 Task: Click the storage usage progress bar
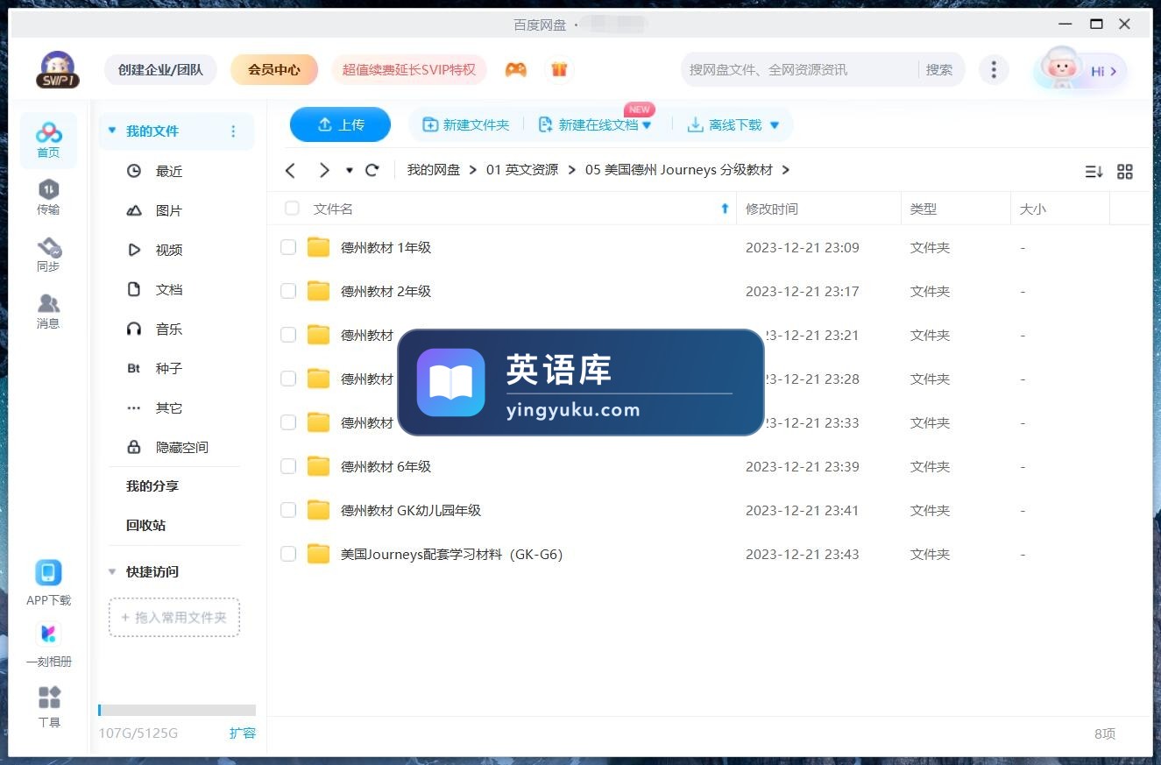(177, 710)
